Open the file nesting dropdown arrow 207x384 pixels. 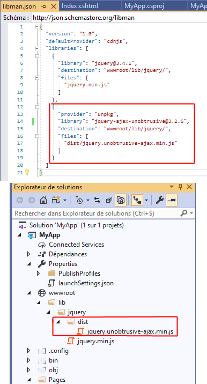[x=146, y=201]
